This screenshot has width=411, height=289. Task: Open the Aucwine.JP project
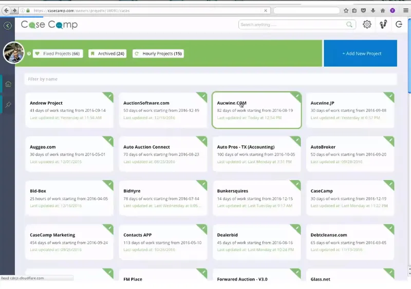tap(350, 110)
